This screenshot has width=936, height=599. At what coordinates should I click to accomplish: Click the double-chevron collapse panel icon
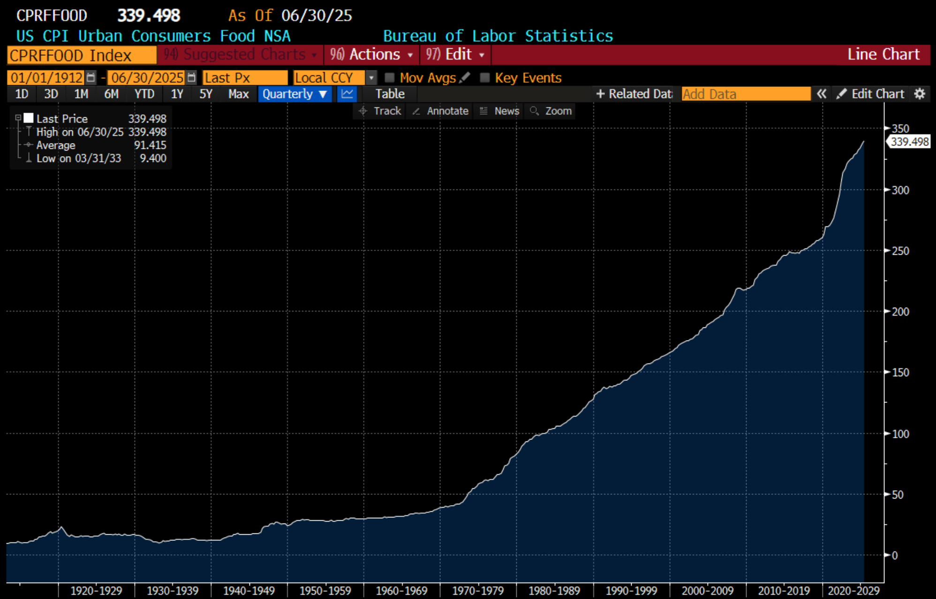tap(821, 94)
